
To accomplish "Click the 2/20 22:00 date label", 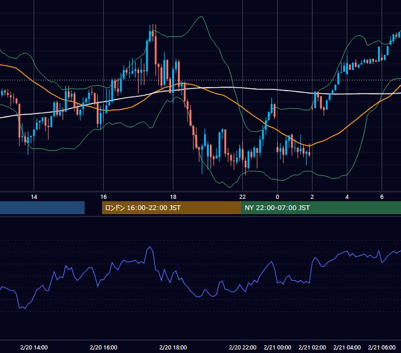I will (x=242, y=347).
